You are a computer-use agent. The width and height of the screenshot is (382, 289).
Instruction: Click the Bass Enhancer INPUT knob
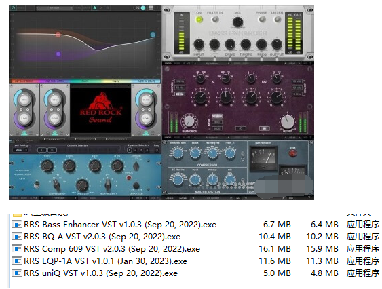[x=199, y=44]
